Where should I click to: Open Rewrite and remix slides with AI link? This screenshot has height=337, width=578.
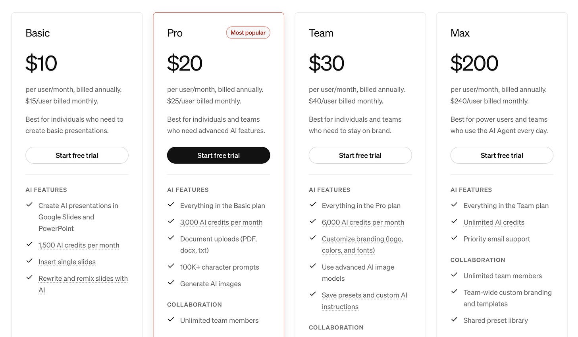pyautogui.click(x=83, y=284)
